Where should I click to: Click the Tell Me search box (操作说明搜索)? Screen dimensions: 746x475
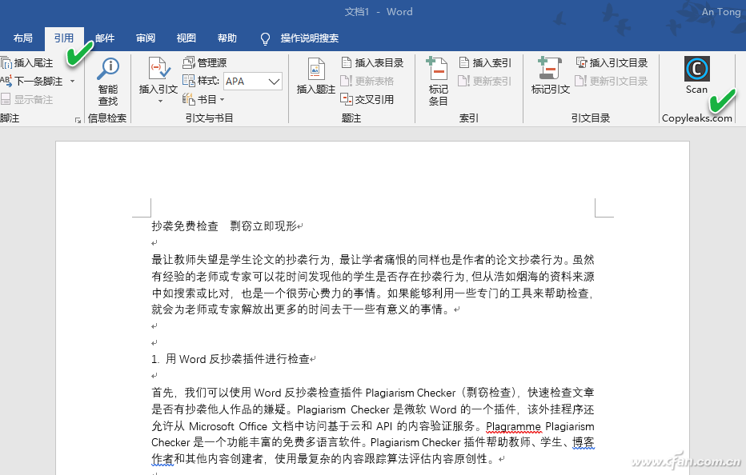click(x=310, y=38)
